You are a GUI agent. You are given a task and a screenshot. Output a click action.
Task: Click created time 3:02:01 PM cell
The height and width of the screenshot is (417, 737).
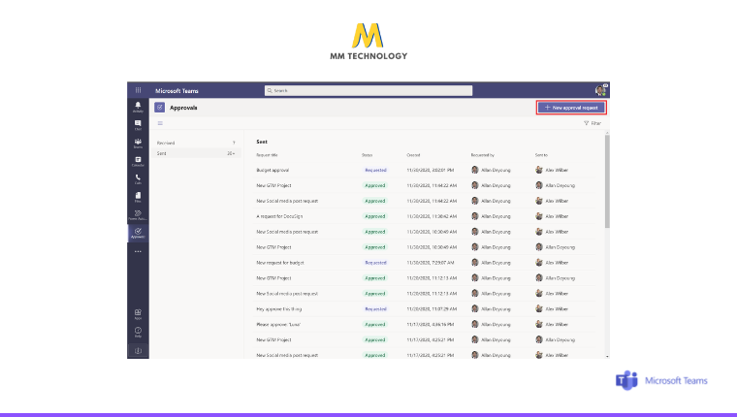click(430, 170)
